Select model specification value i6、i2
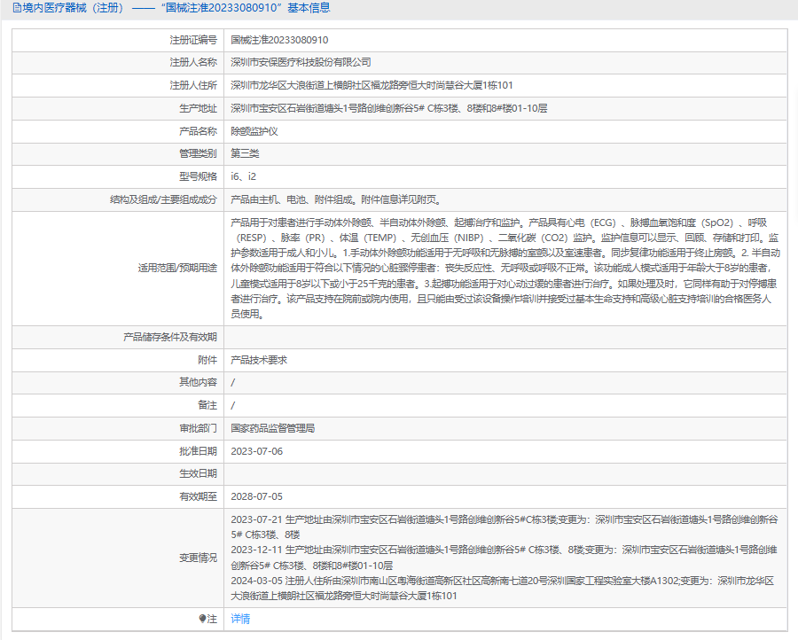Screen dimensions: 798x640 click(243, 176)
